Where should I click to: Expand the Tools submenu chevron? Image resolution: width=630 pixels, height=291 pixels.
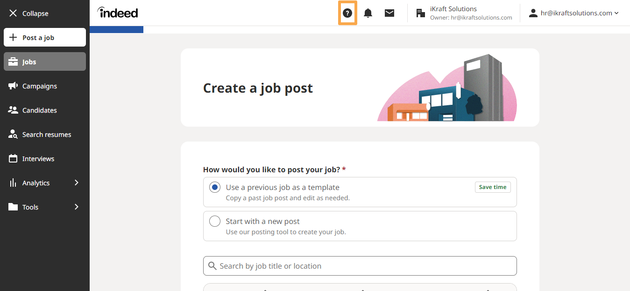77,207
